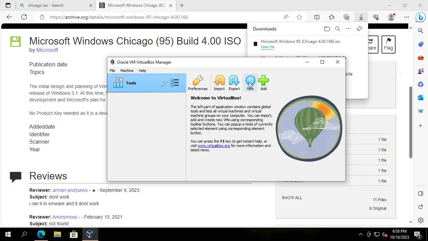Search downloads in Downloads panel
Screen dimensions: 428x241
click(x=338, y=29)
